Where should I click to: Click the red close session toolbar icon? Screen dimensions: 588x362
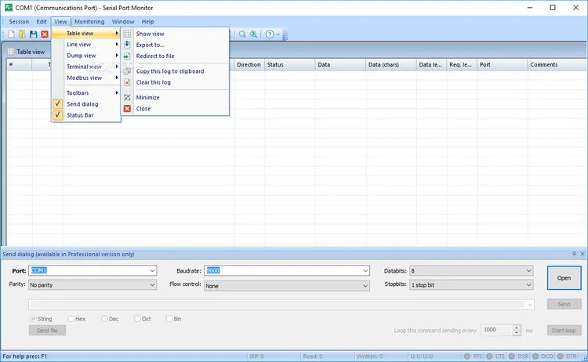click(x=45, y=34)
